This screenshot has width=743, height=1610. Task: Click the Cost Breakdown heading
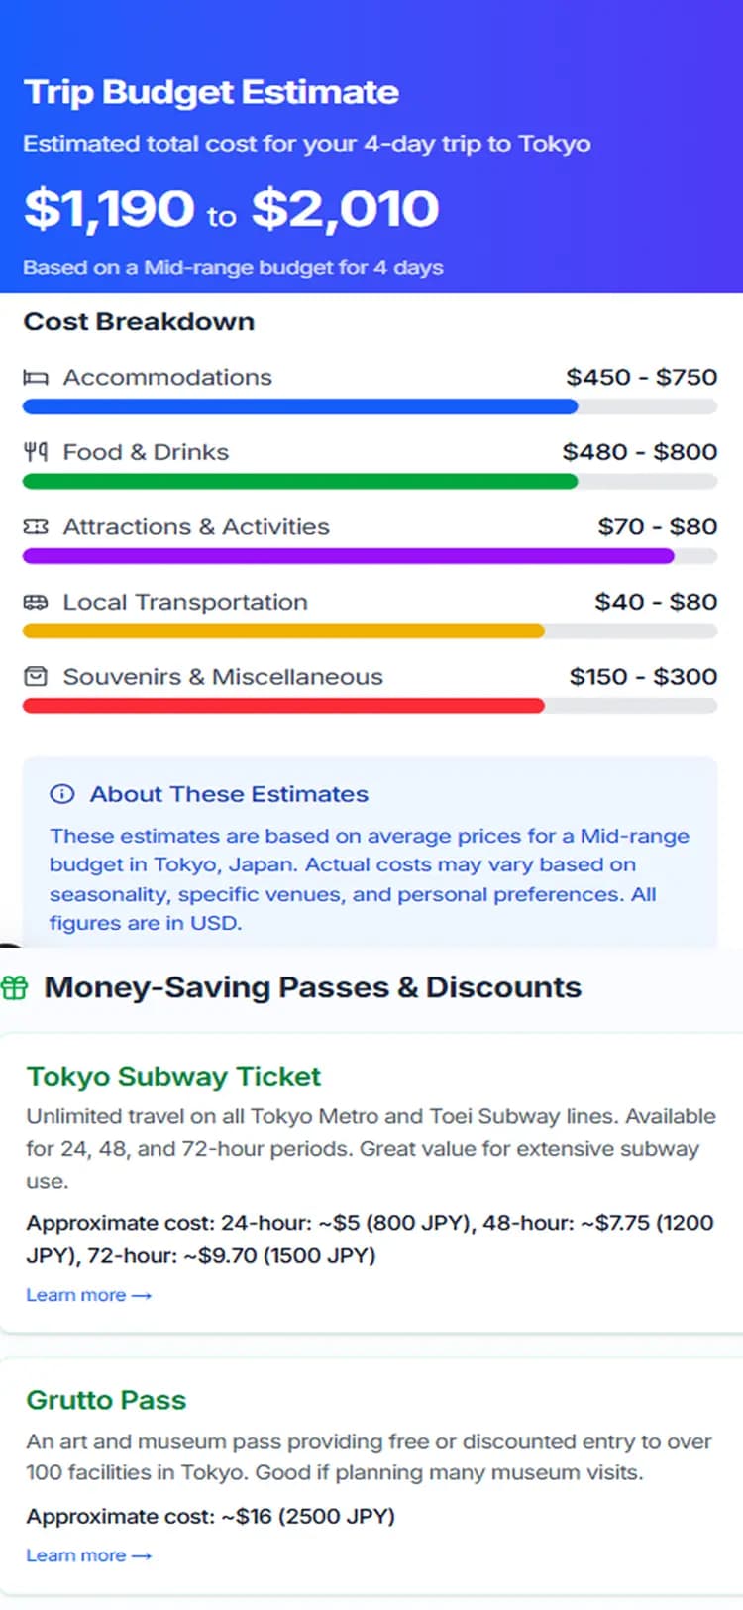tap(139, 321)
